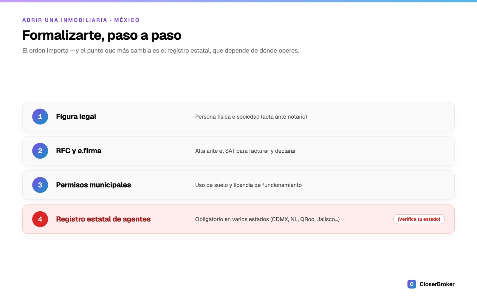This screenshot has height=302, width=477.
Task: Click the ¡Verifica tu estado! badge
Action: tap(419, 219)
